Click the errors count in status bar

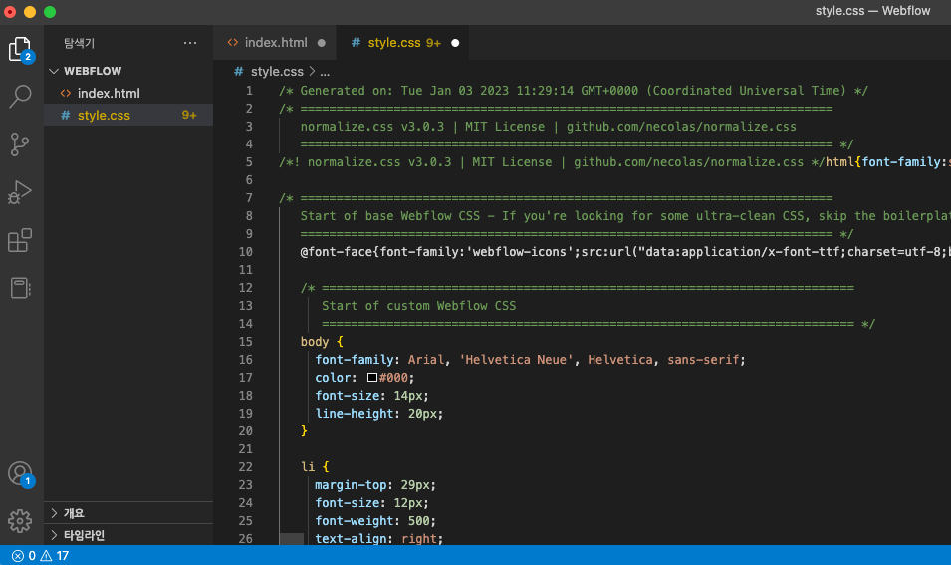tap(24, 556)
